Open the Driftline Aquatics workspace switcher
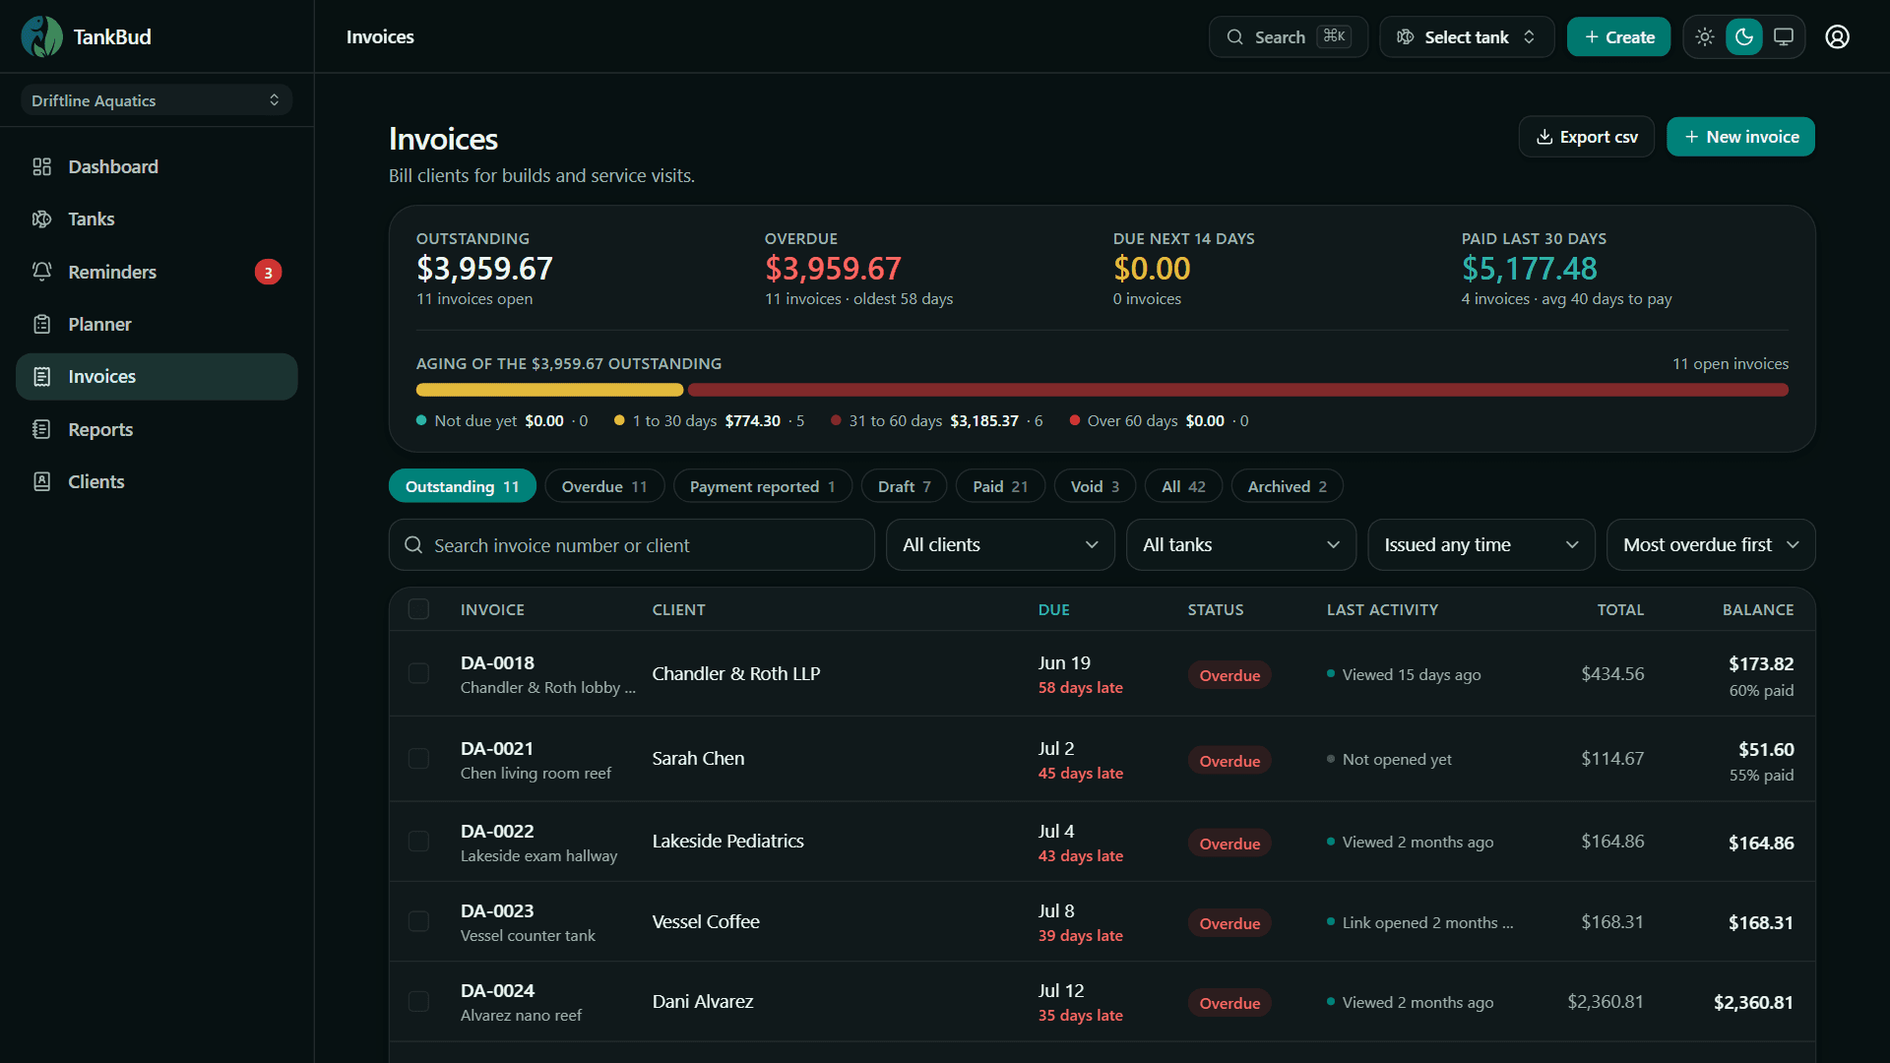 [157, 100]
